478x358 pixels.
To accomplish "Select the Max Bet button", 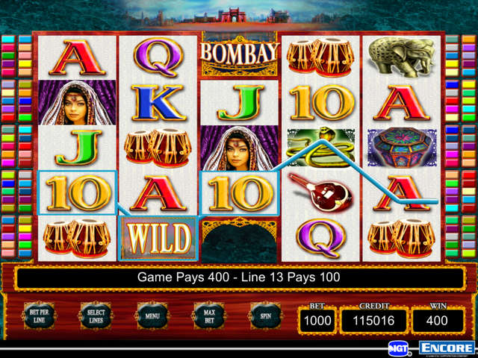I will [x=209, y=316].
